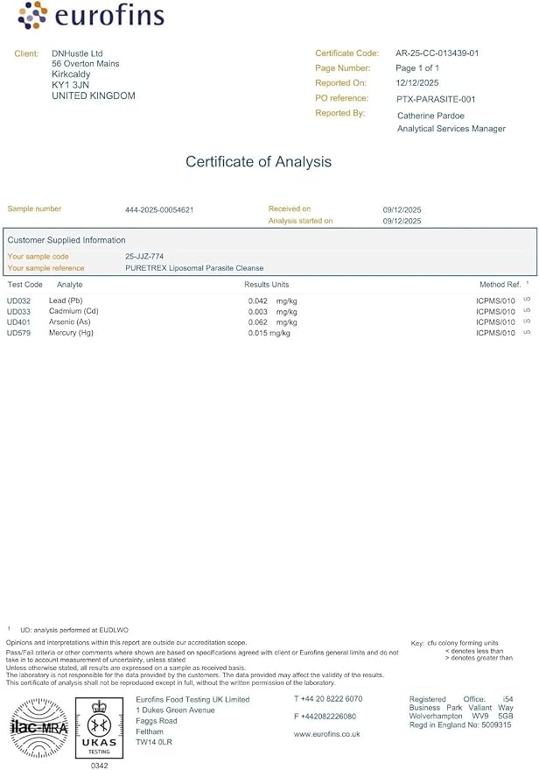Click the PO reference PTX-PARASITE-001
The width and height of the screenshot is (539, 770).
tap(436, 99)
